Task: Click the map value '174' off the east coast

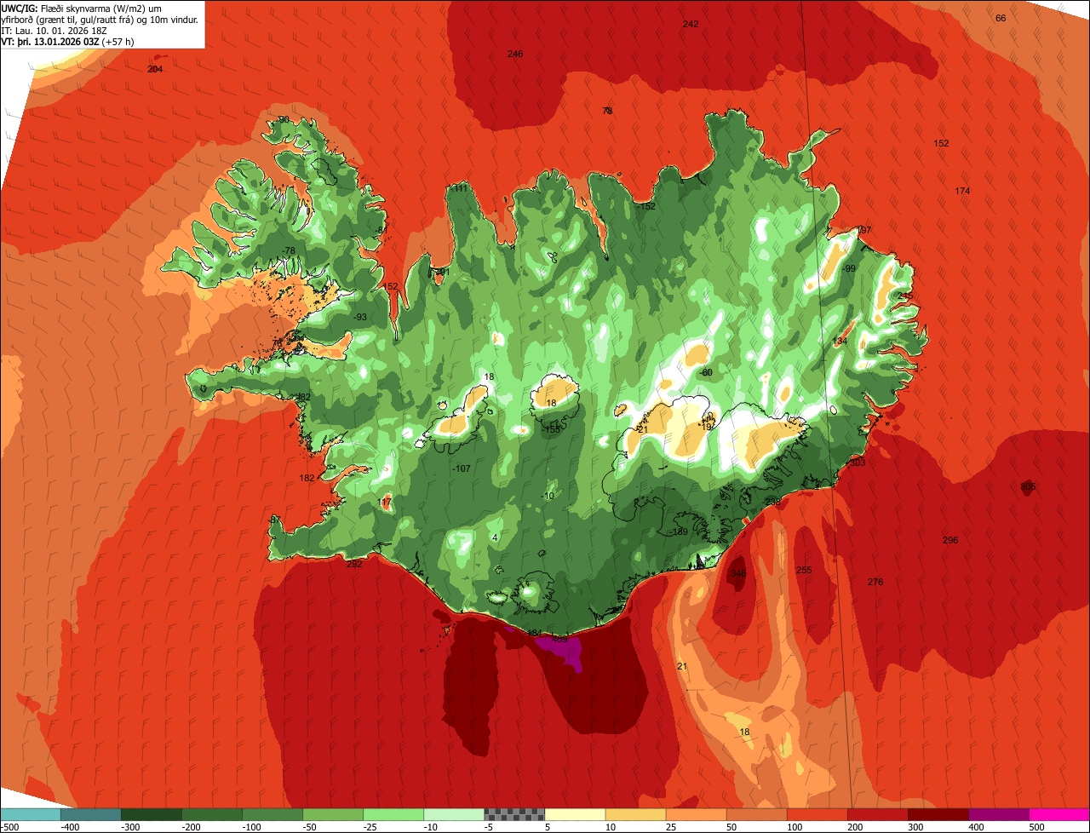Action: pos(962,191)
